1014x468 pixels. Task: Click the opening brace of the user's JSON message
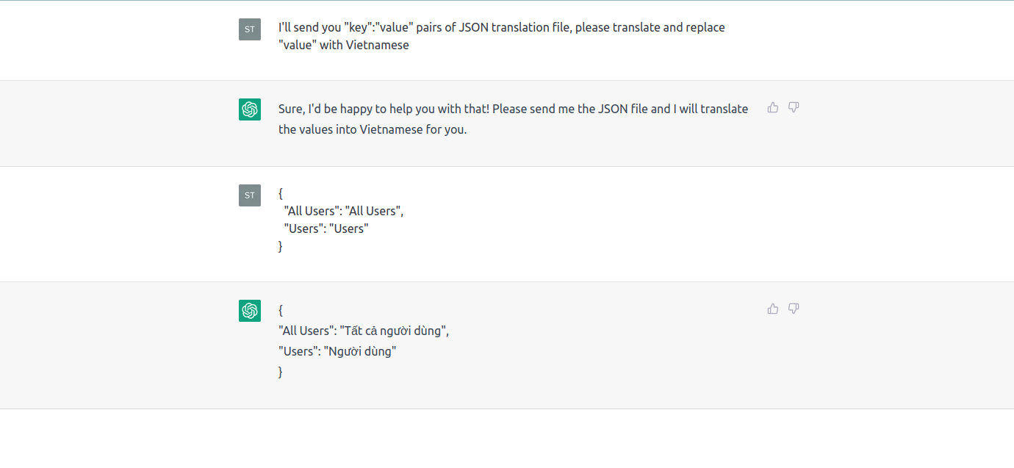pos(281,193)
